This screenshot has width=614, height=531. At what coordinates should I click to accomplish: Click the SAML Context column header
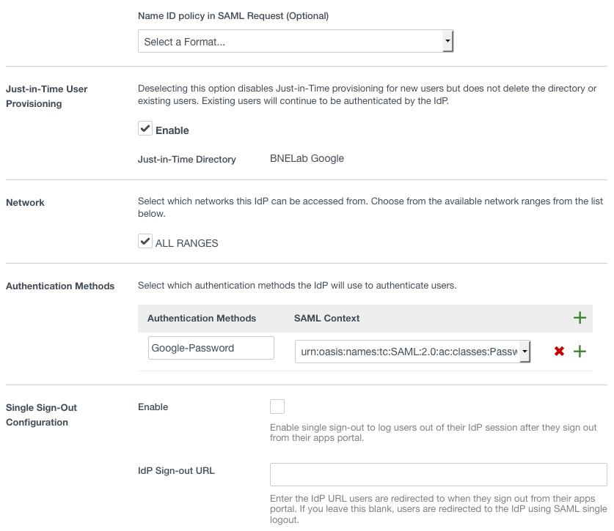click(326, 318)
